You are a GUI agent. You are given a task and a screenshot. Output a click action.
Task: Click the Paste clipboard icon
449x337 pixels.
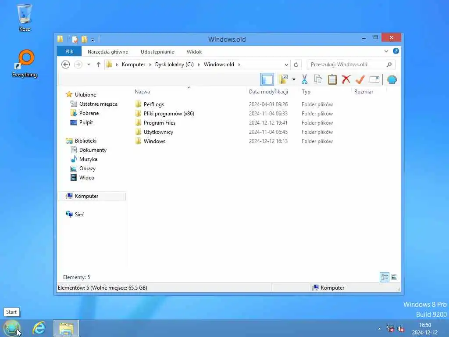332,79
